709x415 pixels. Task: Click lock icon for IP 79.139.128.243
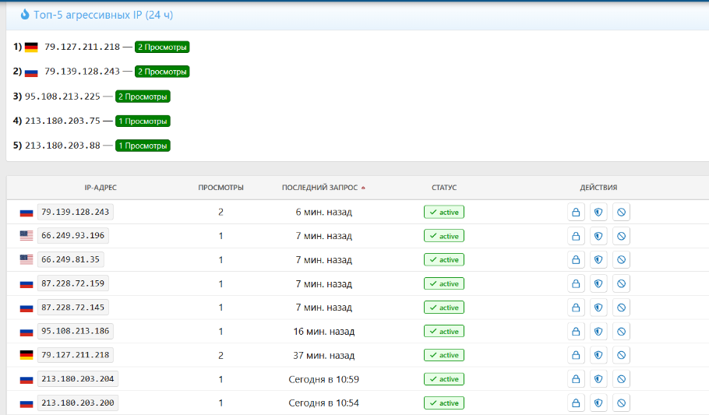pos(577,212)
